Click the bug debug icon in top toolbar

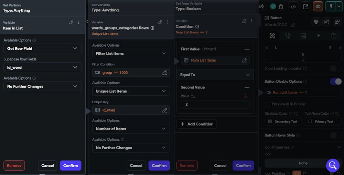point(282,7)
